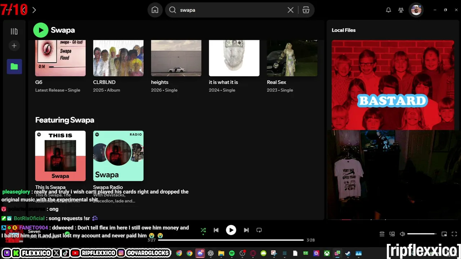This screenshot has width=461, height=259.
Task: Go back in navigation history
Action: point(23,10)
